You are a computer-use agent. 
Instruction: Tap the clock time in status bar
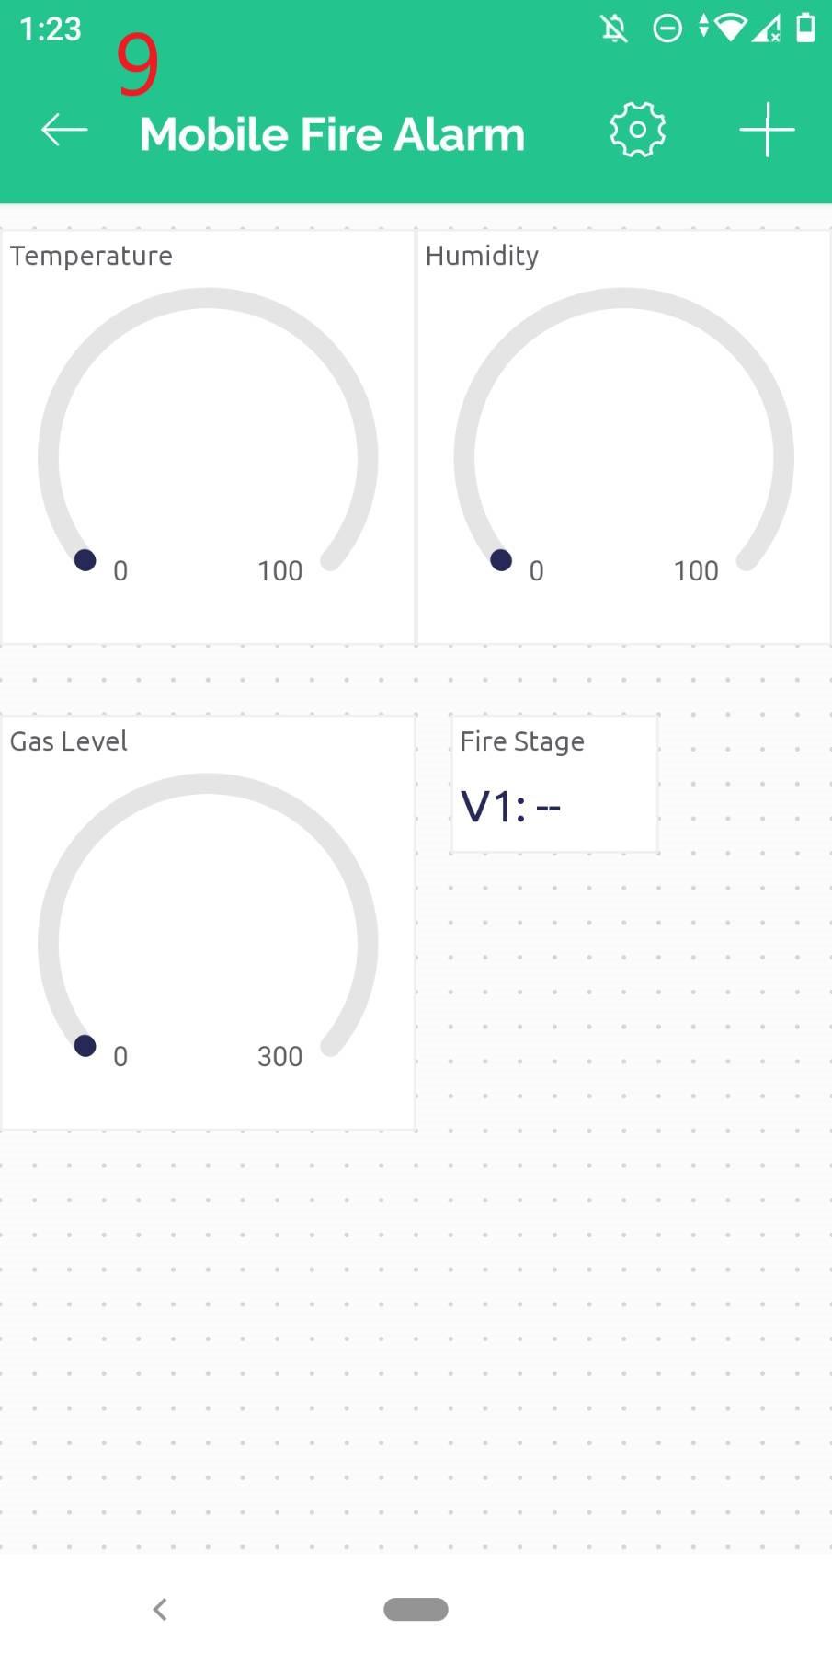coord(51,29)
